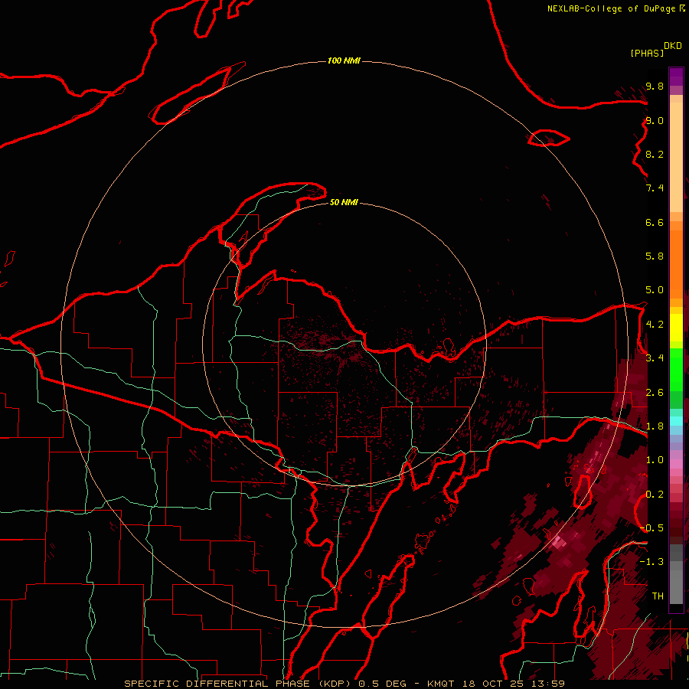Click the cyan segment of the color bar
The image size is (689, 689).
(676, 421)
